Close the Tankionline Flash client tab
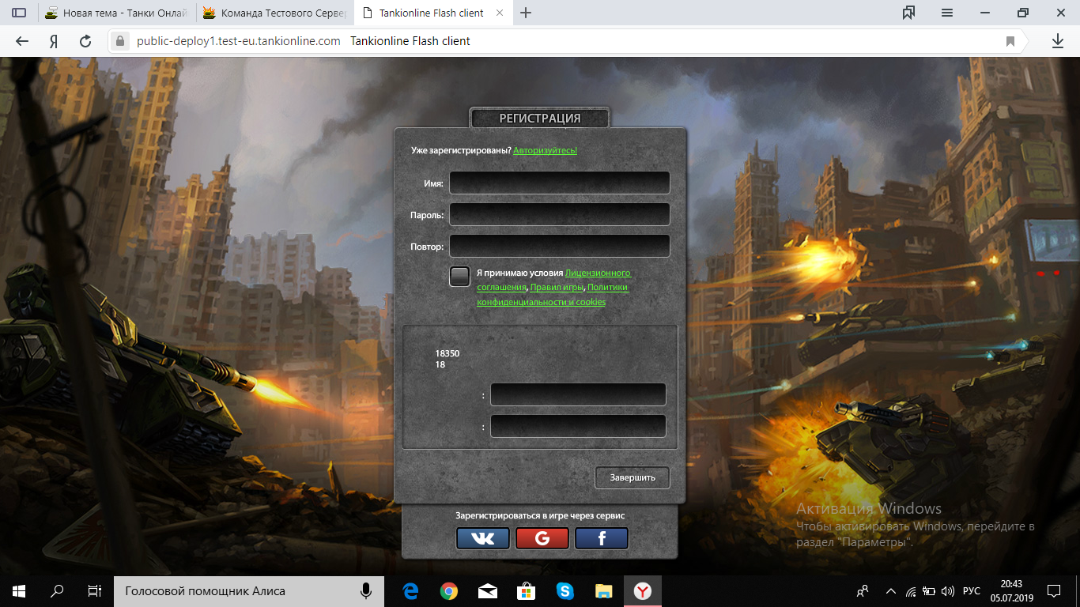The image size is (1080, 607). point(500,13)
